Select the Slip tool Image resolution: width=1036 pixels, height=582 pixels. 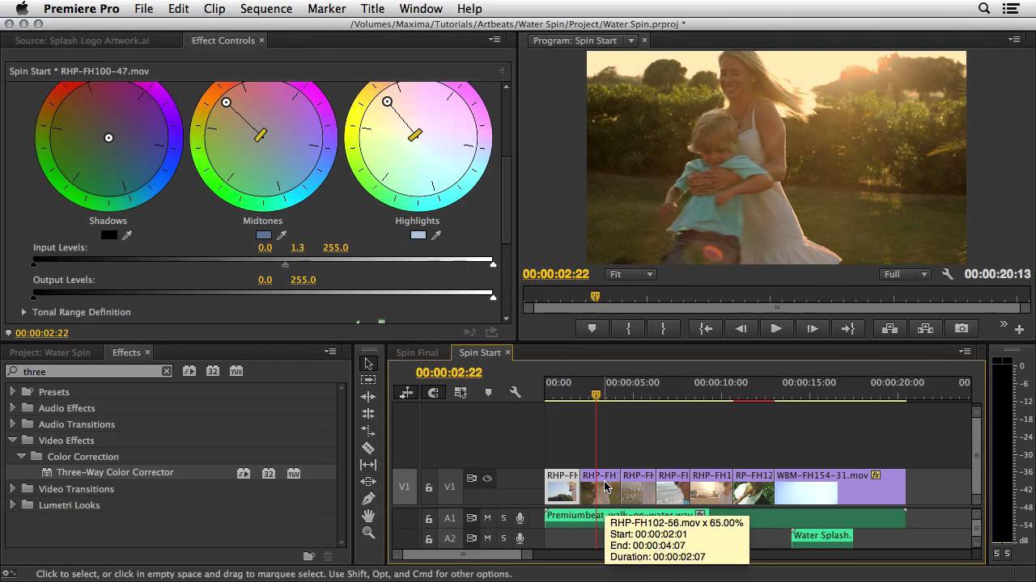pos(368,464)
